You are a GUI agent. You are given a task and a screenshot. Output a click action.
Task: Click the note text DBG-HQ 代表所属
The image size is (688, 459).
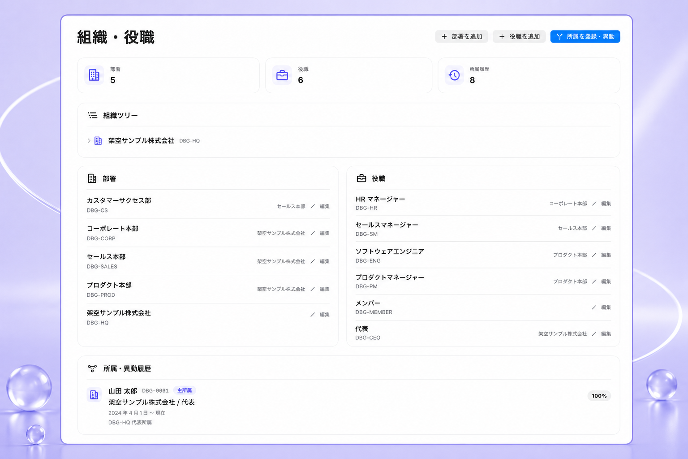tap(130, 422)
